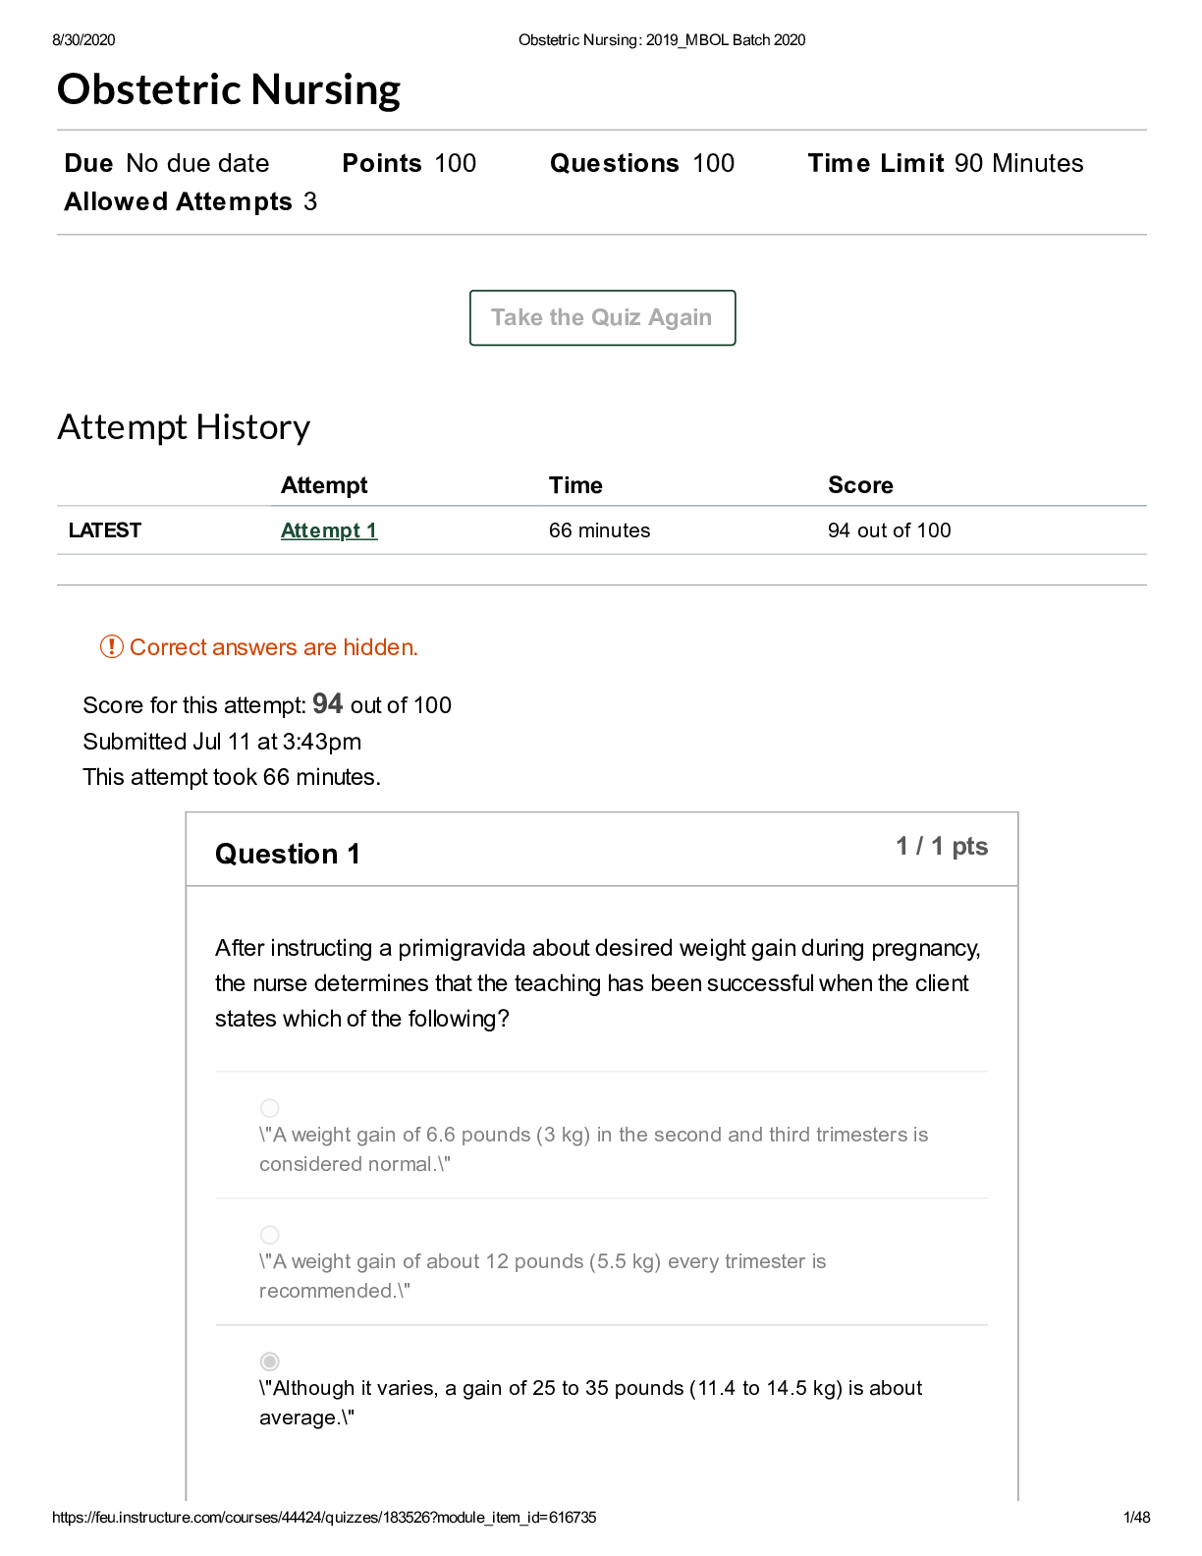Click the Score column header

point(860,485)
